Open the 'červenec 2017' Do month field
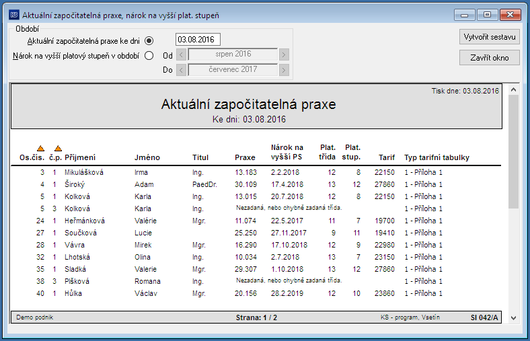530x341 pixels. [233, 70]
